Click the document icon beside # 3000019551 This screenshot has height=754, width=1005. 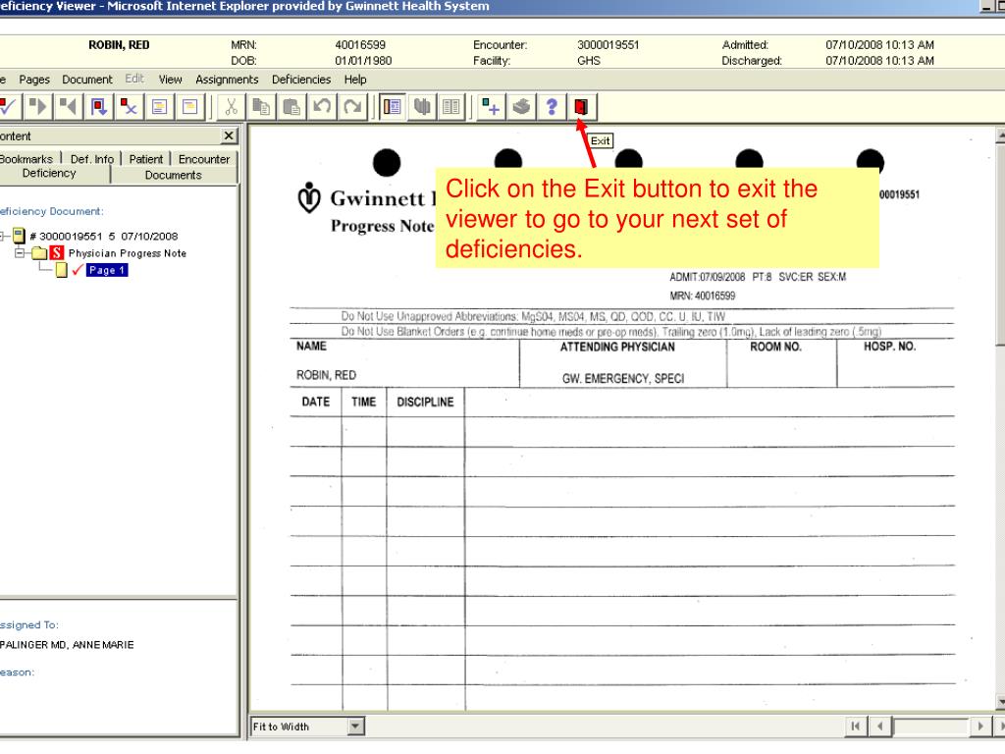point(20,236)
